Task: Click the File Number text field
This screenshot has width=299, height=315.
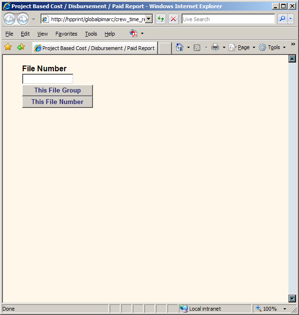Action: (x=48, y=79)
